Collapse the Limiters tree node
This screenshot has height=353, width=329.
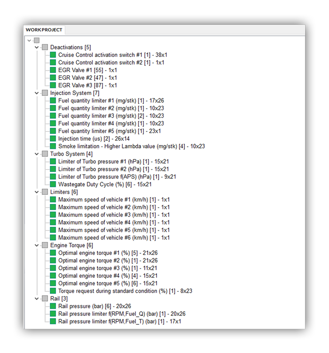point(37,192)
